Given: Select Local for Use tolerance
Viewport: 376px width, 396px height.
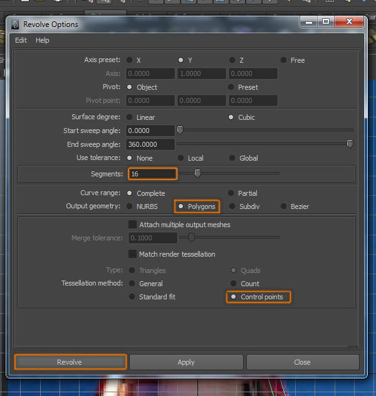Looking at the screenshot, I should click(181, 158).
